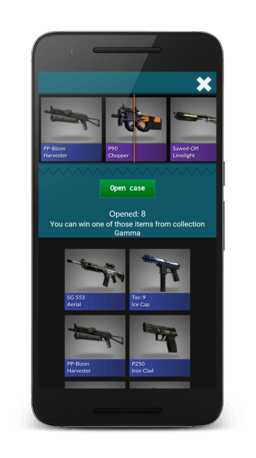Screen dimensions: 256x458
Task: Tap the purple P90 Chopper name label
Action: click(x=136, y=152)
